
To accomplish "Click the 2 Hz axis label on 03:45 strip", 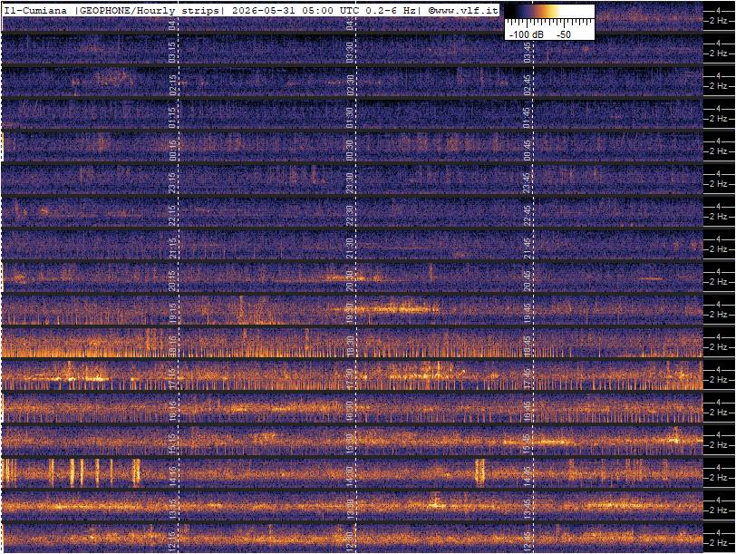I will point(719,53).
